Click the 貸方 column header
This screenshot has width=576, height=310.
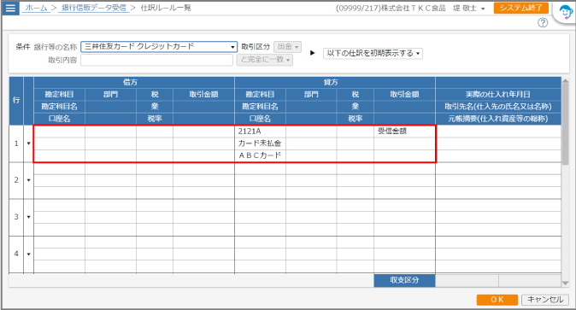tap(335, 82)
